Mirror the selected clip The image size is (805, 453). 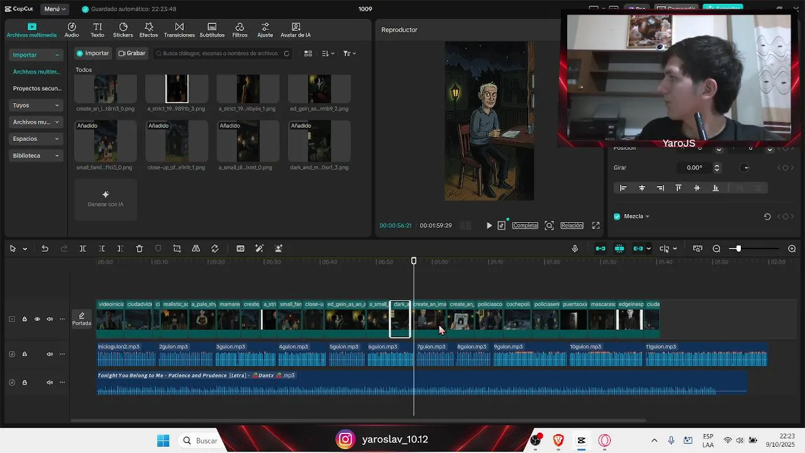pos(196,249)
